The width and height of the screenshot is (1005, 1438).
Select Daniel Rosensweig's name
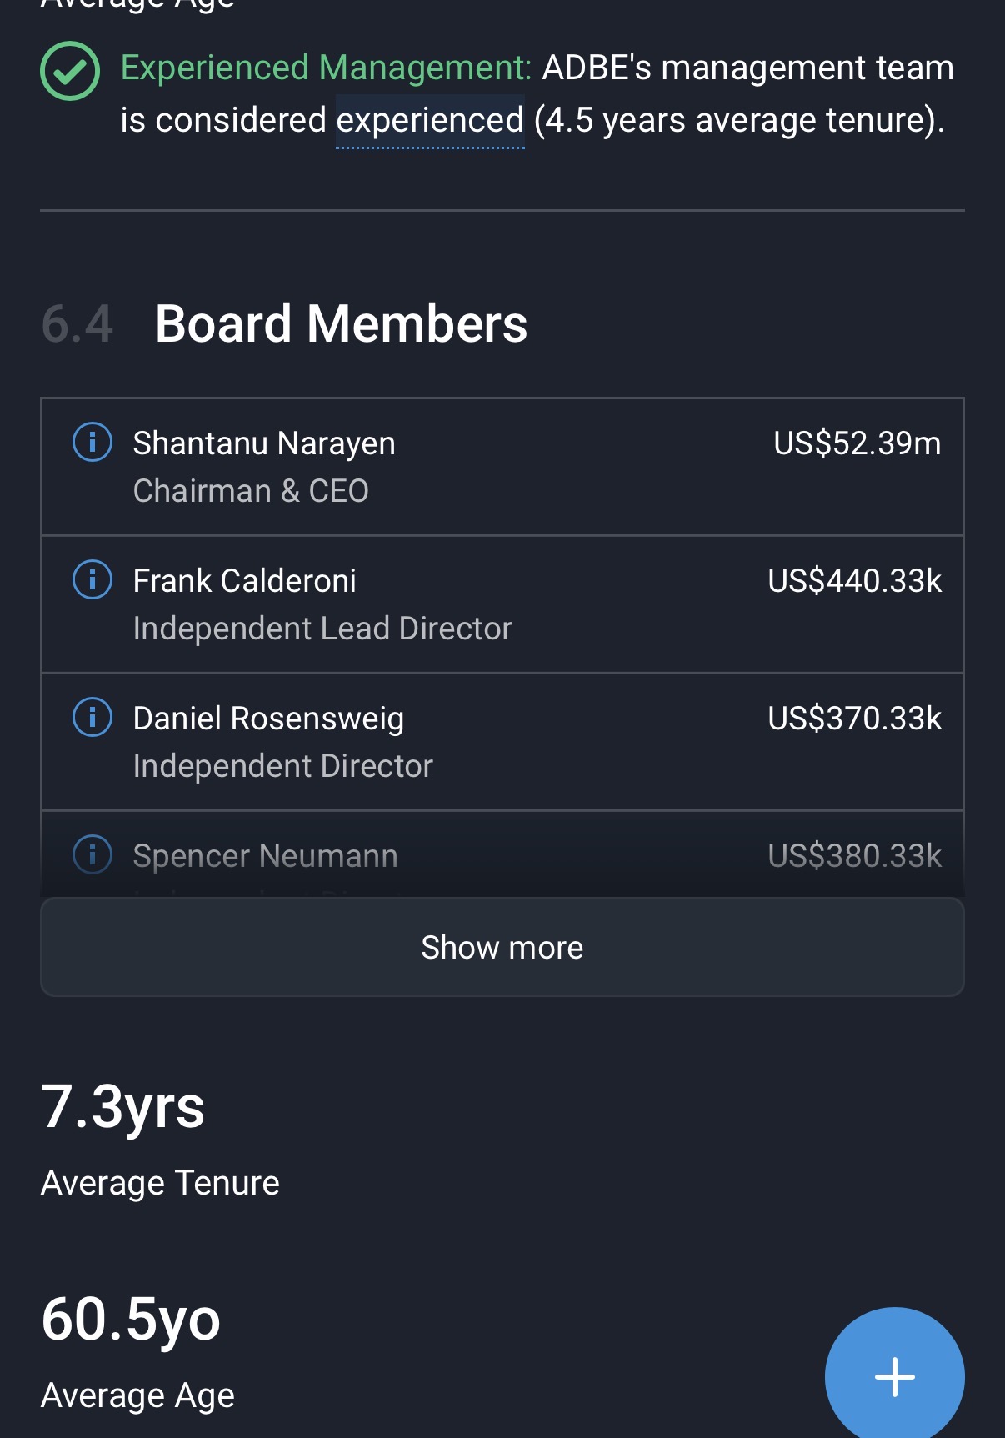(268, 719)
